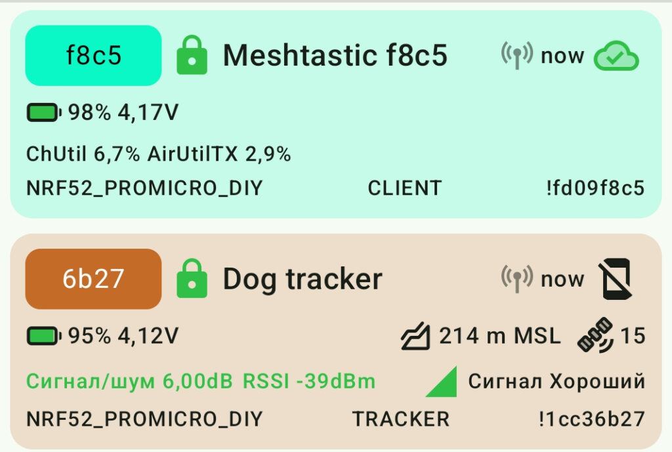This screenshot has width=672, height=452.
Task: Open the Dog tracker node name
Action: click(x=303, y=279)
